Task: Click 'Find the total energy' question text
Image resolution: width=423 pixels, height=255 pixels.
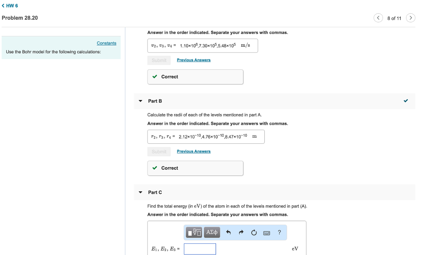Action: tap(227, 206)
